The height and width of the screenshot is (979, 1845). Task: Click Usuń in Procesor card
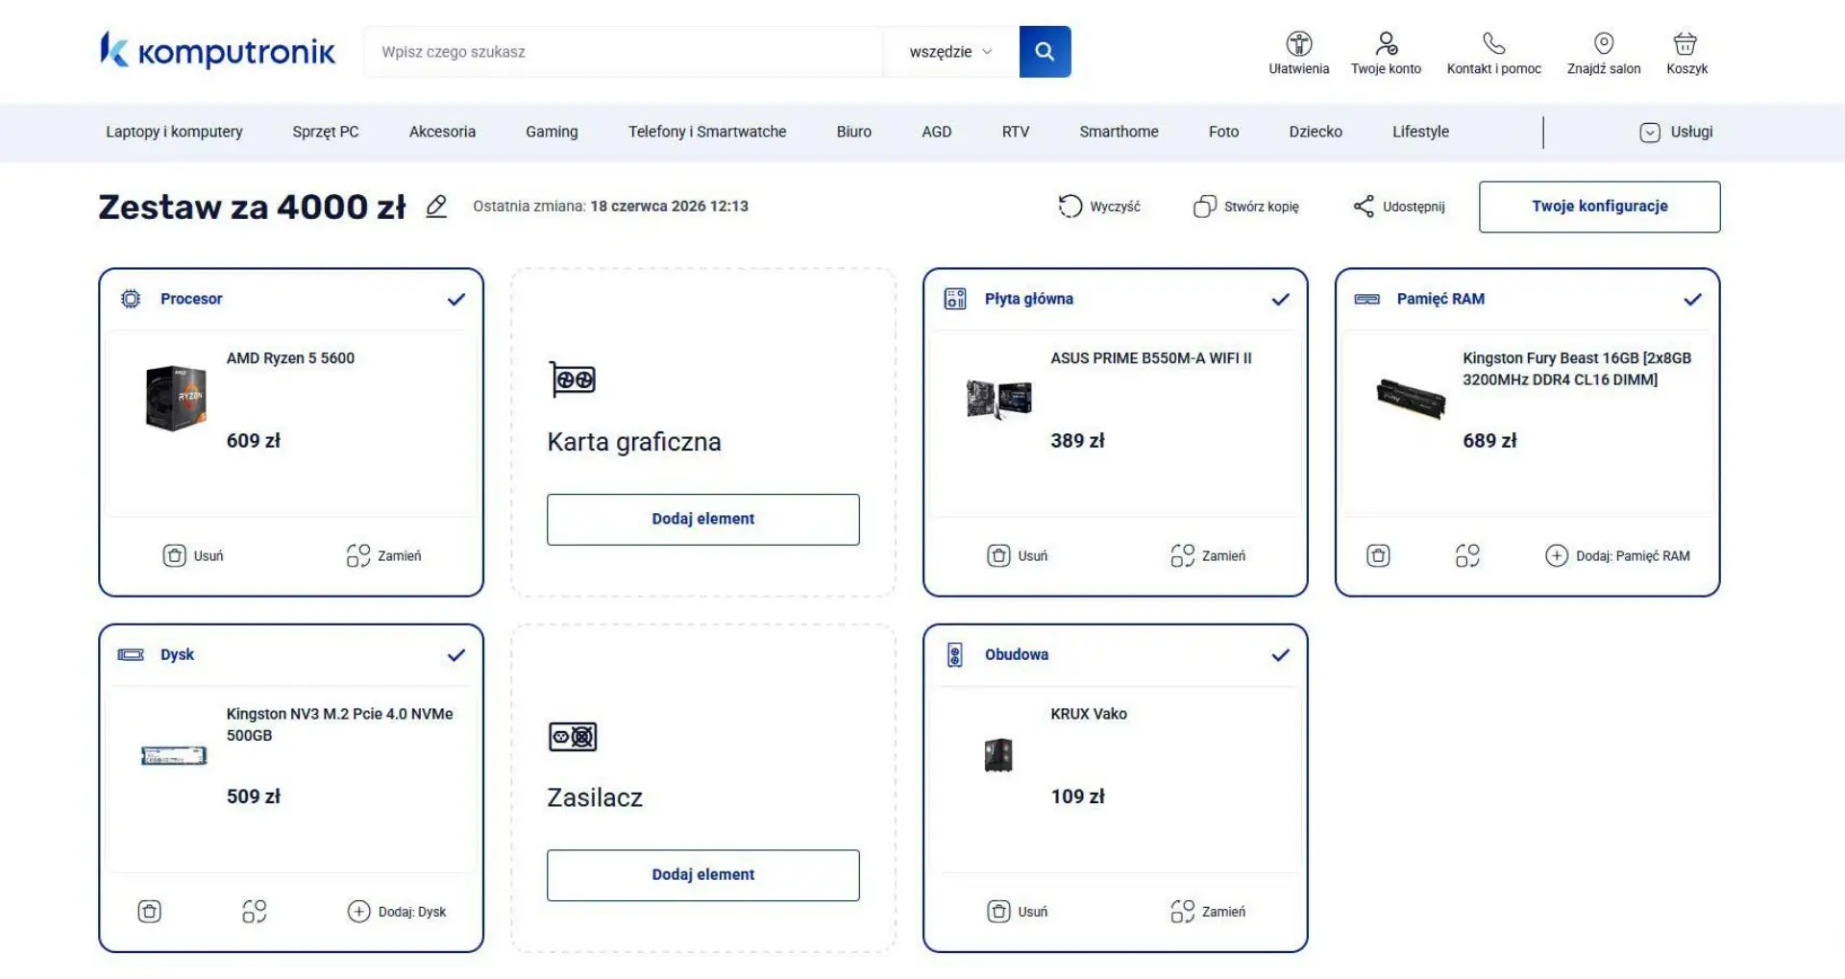[193, 555]
